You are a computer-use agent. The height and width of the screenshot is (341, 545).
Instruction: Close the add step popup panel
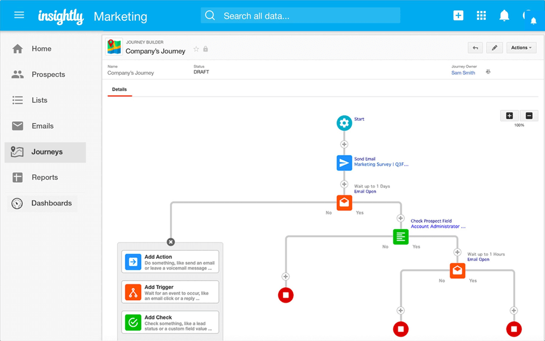pos(170,242)
